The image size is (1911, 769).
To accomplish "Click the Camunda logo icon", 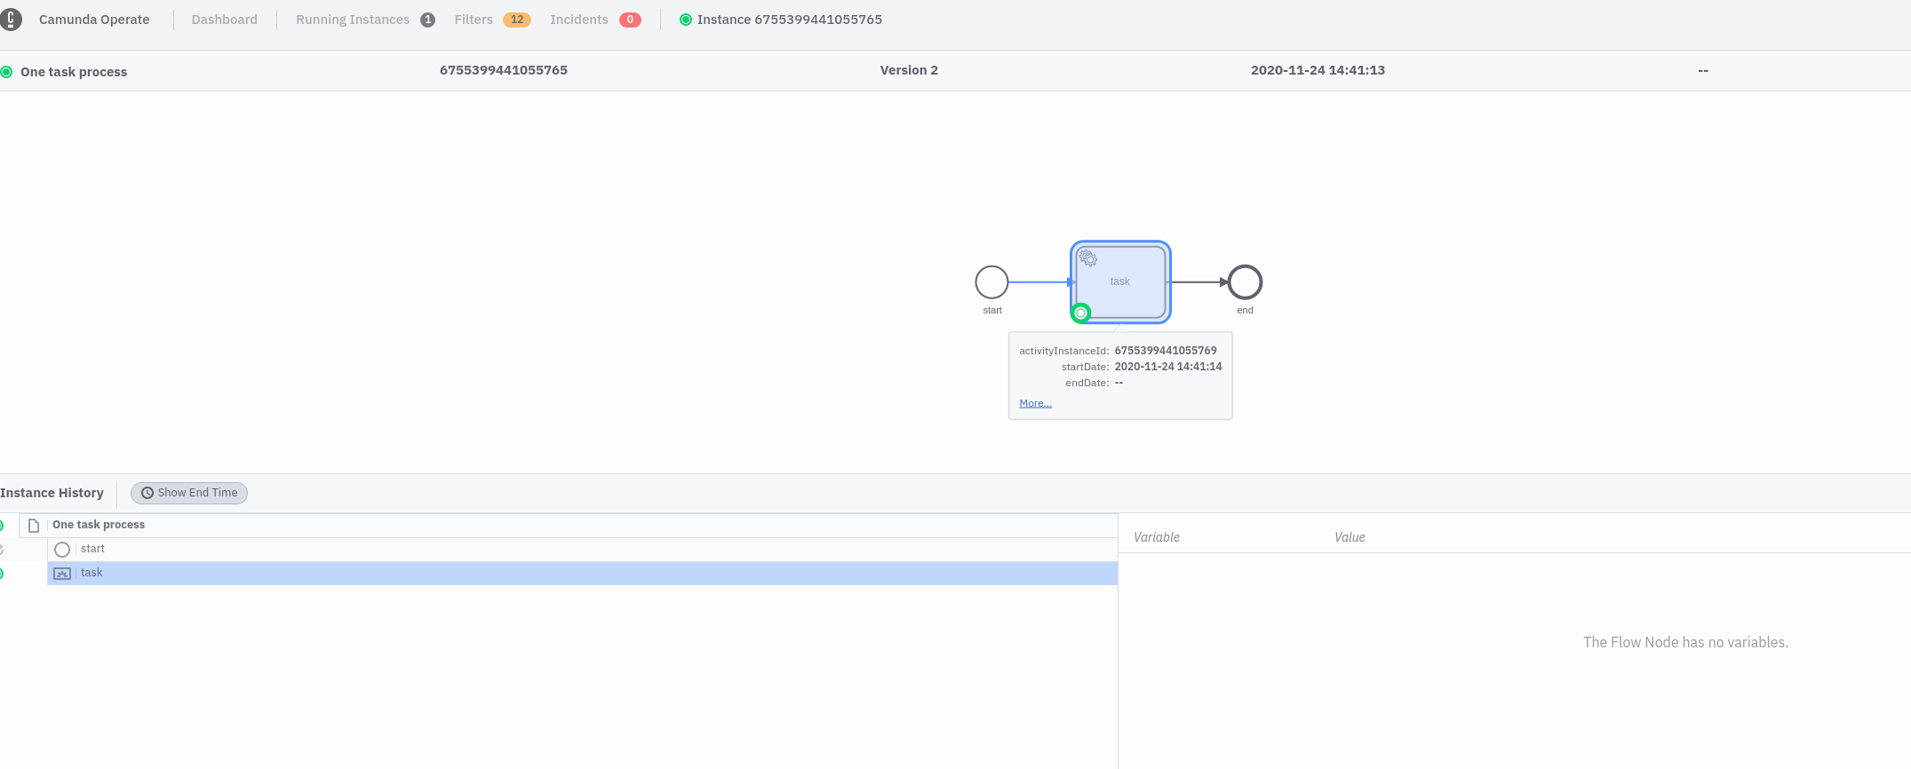I will coord(10,19).
